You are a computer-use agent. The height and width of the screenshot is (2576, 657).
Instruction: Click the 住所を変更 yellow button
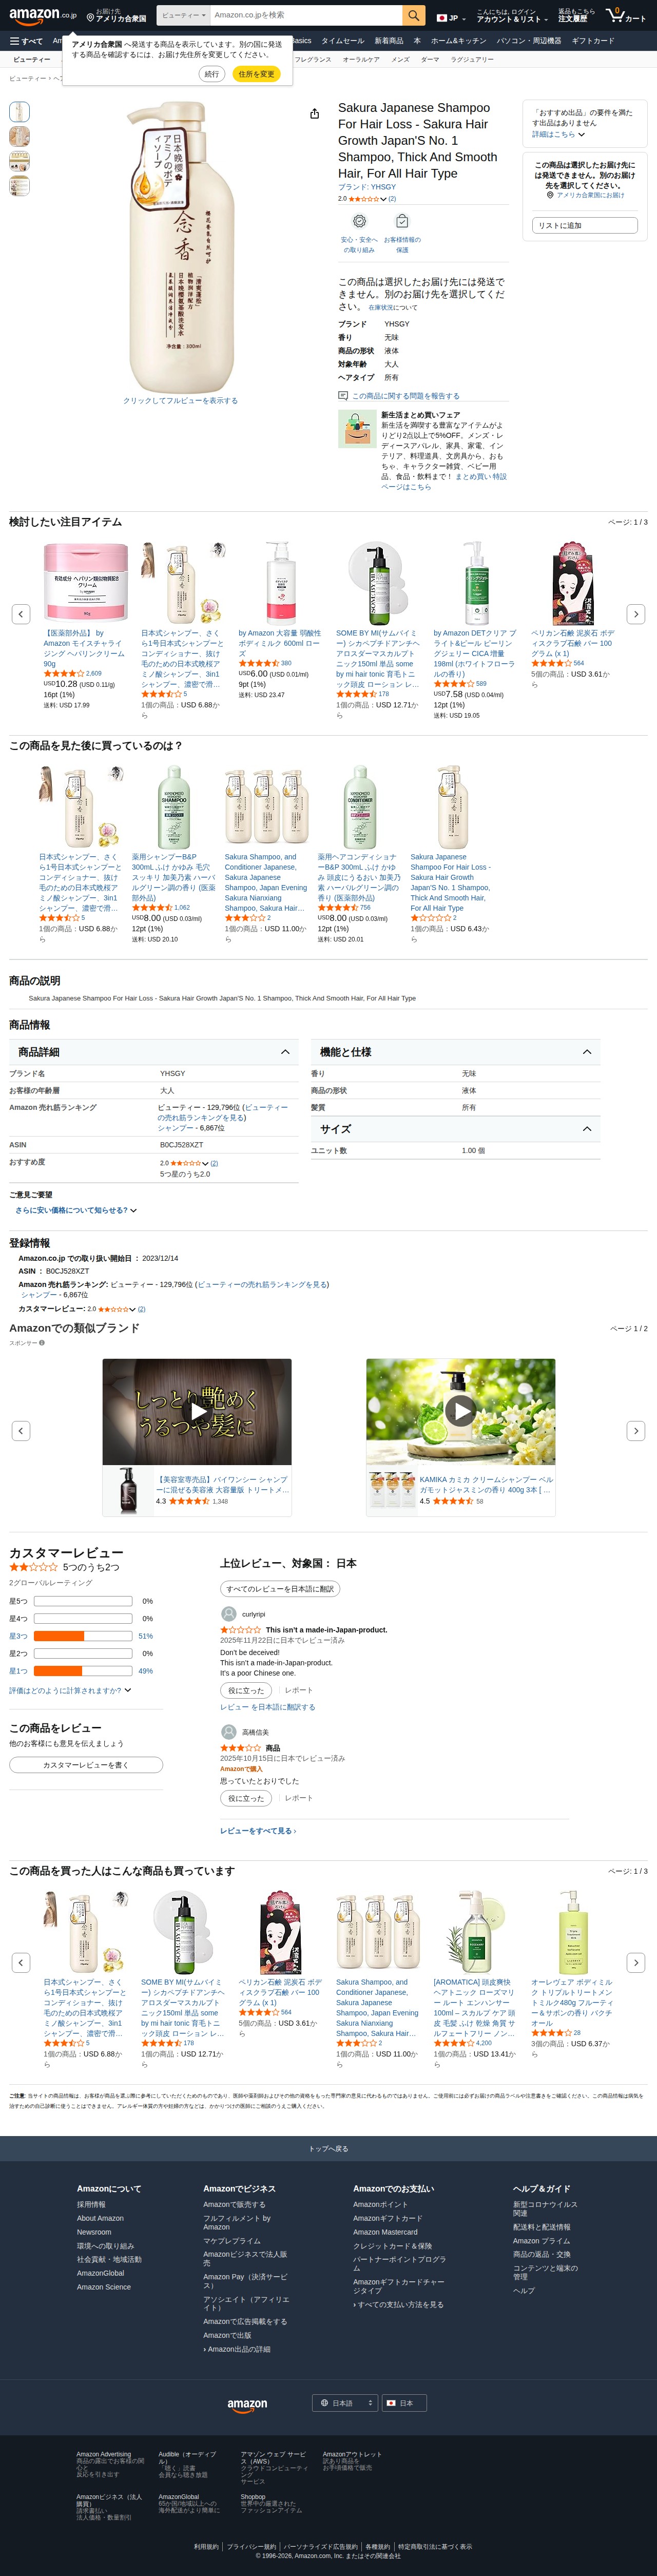click(x=256, y=74)
